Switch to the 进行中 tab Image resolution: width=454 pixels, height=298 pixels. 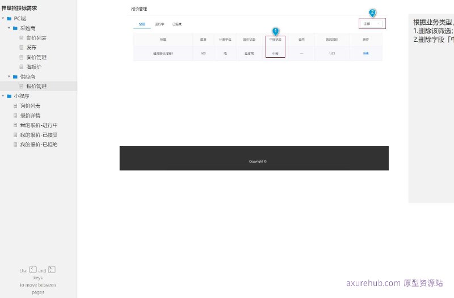pos(159,24)
